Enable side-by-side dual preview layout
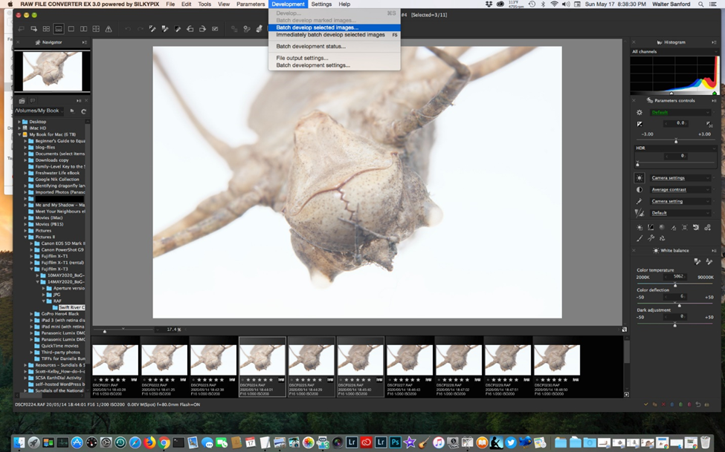Screen dimensions: 725x452 [x=84, y=29]
